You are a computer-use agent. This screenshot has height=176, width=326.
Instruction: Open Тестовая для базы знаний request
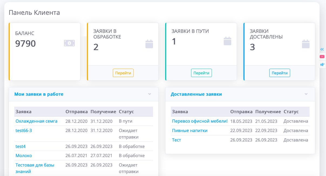click(x=35, y=165)
